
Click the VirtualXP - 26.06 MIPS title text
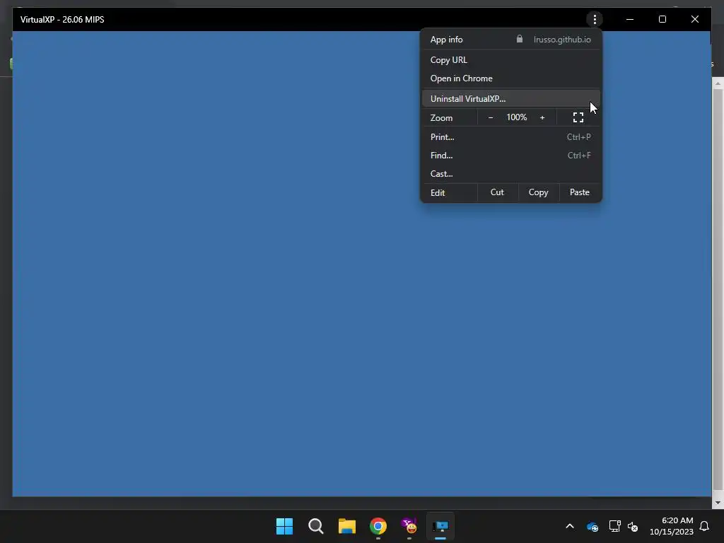[62, 19]
